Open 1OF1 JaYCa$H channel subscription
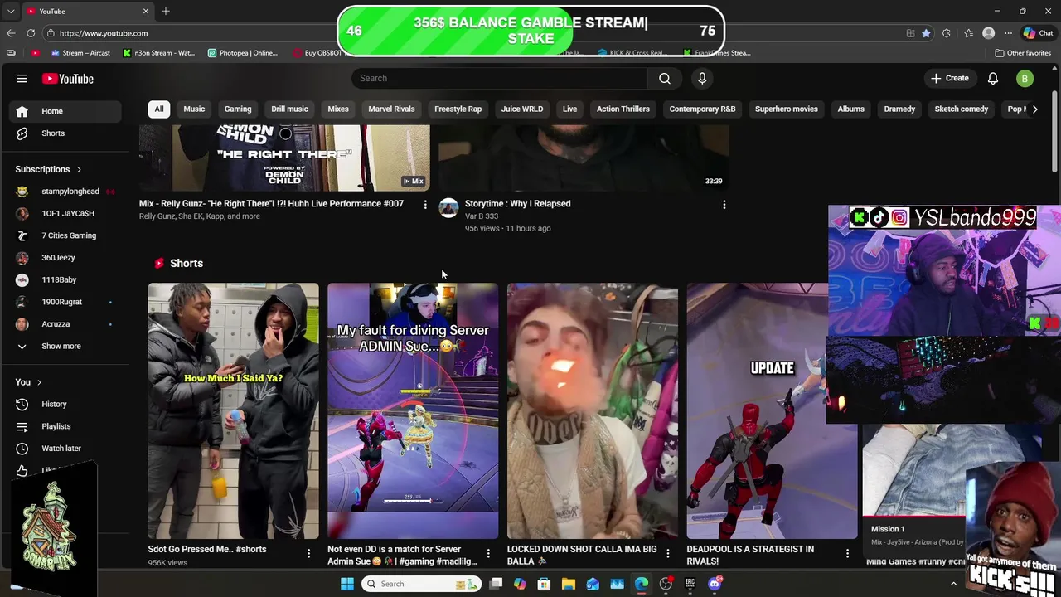 click(x=65, y=214)
